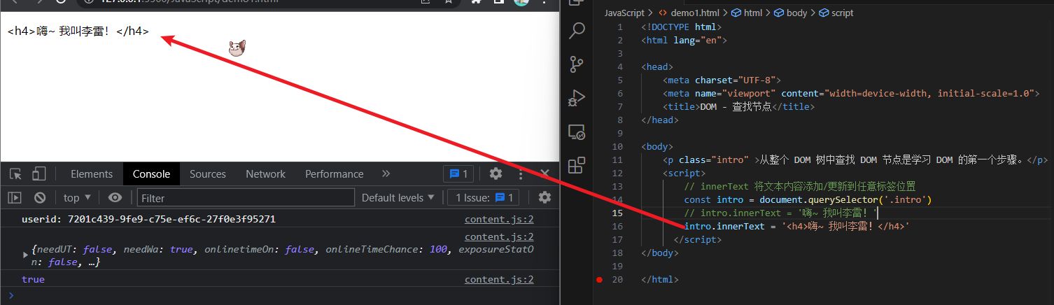Show more DevTools tabs via chevron
The image size is (1054, 305).
pos(386,174)
